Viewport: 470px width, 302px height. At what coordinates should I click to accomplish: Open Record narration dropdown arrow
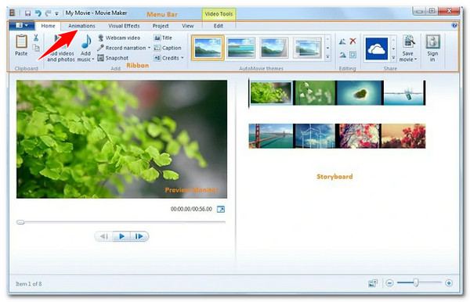tap(149, 48)
